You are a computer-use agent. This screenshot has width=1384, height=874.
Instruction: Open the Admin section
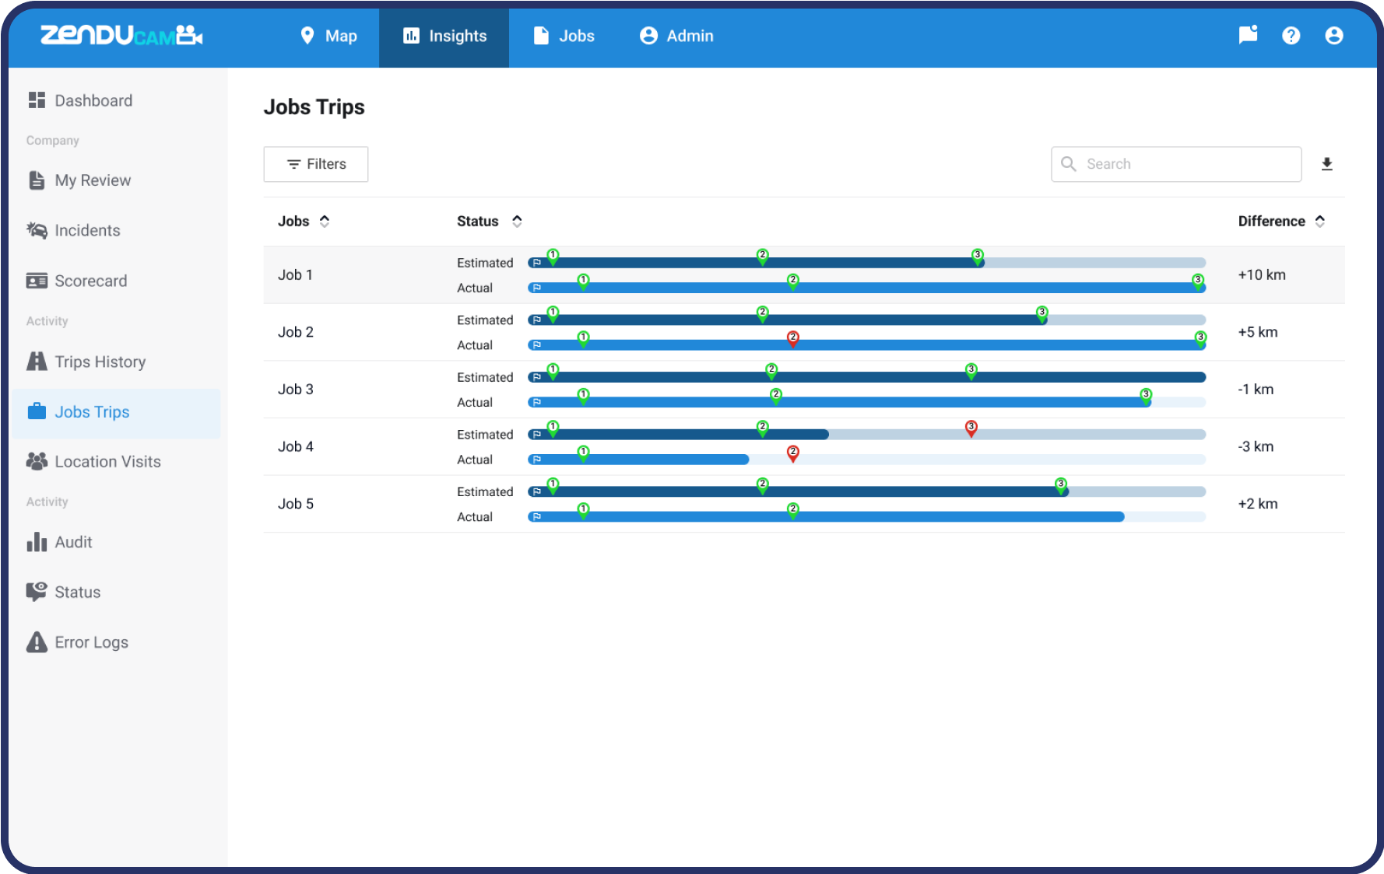click(x=675, y=36)
